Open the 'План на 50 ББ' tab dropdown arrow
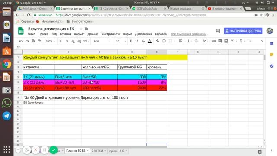Screen dimensions: 277x156 pyautogui.click(x=87, y=151)
